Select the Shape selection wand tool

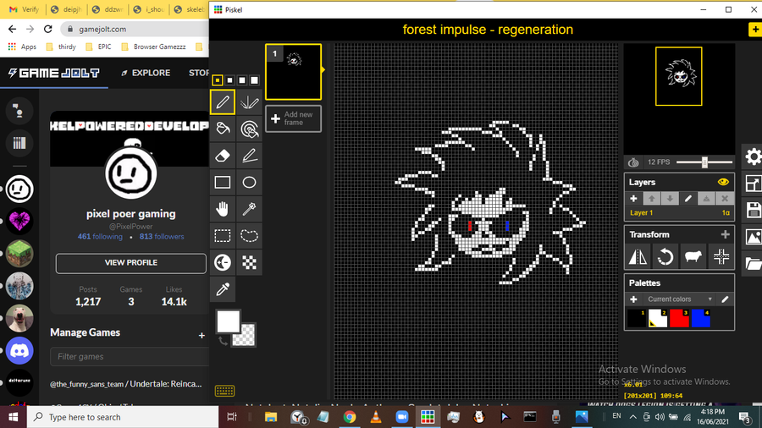click(249, 209)
